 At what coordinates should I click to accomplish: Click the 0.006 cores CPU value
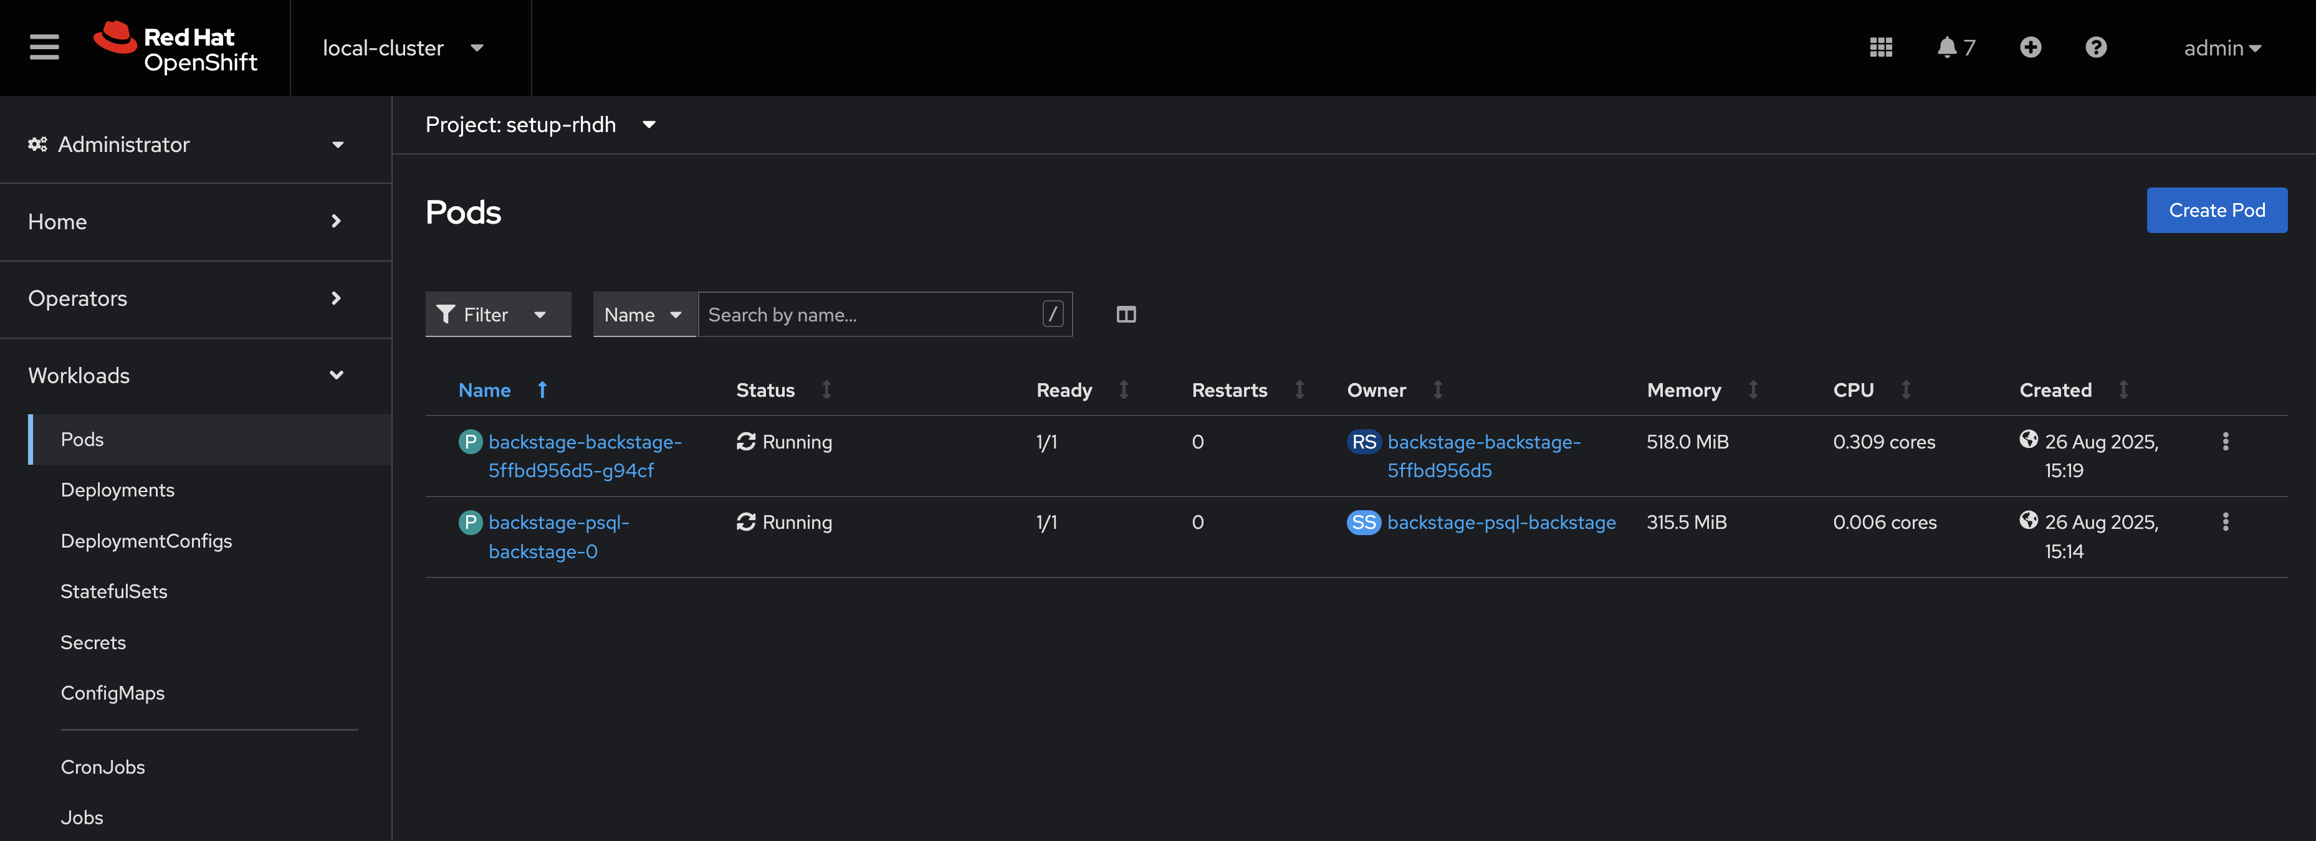[x=1885, y=523]
